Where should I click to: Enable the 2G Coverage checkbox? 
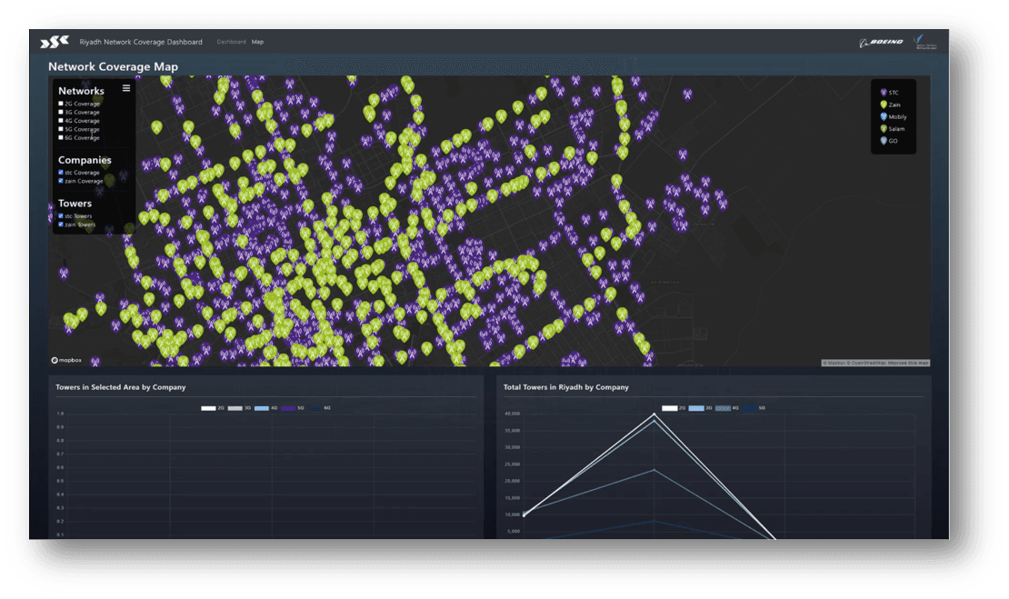(61, 104)
